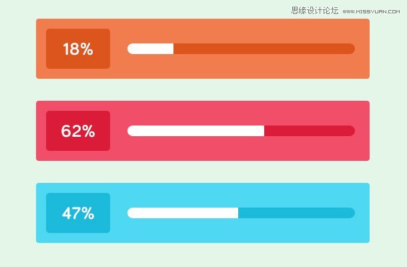Viewport: 407px width, 267px height.
Task: Click the fill edge of the 18% bar
Action: [x=173, y=49]
